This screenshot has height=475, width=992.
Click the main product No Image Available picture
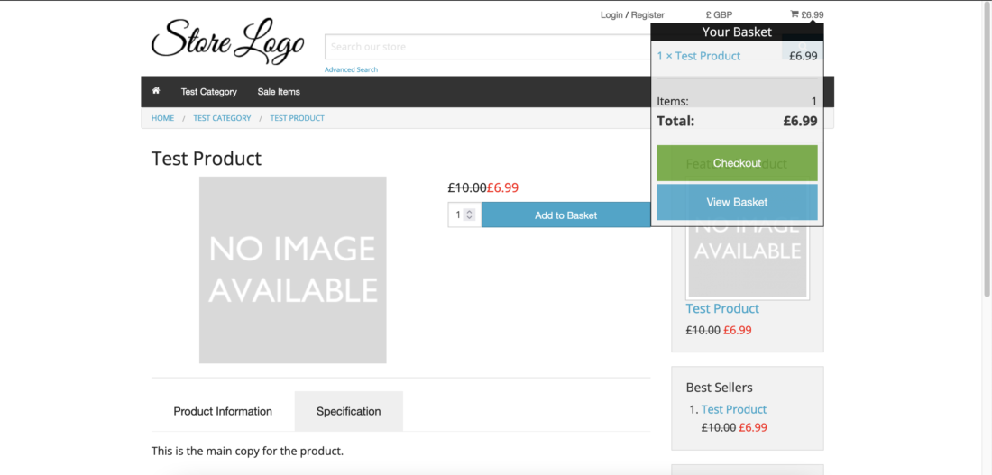293,270
